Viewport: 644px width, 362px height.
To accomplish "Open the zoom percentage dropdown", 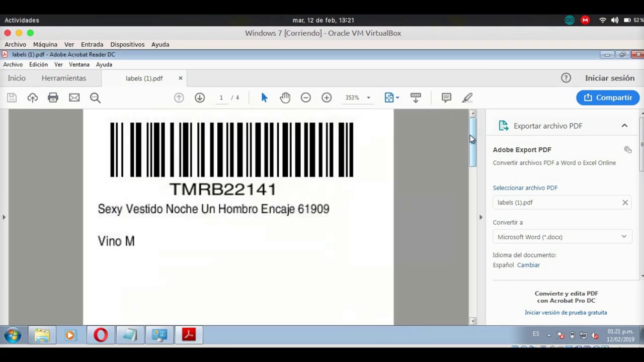I will pyautogui.click(x=368, y=98).
